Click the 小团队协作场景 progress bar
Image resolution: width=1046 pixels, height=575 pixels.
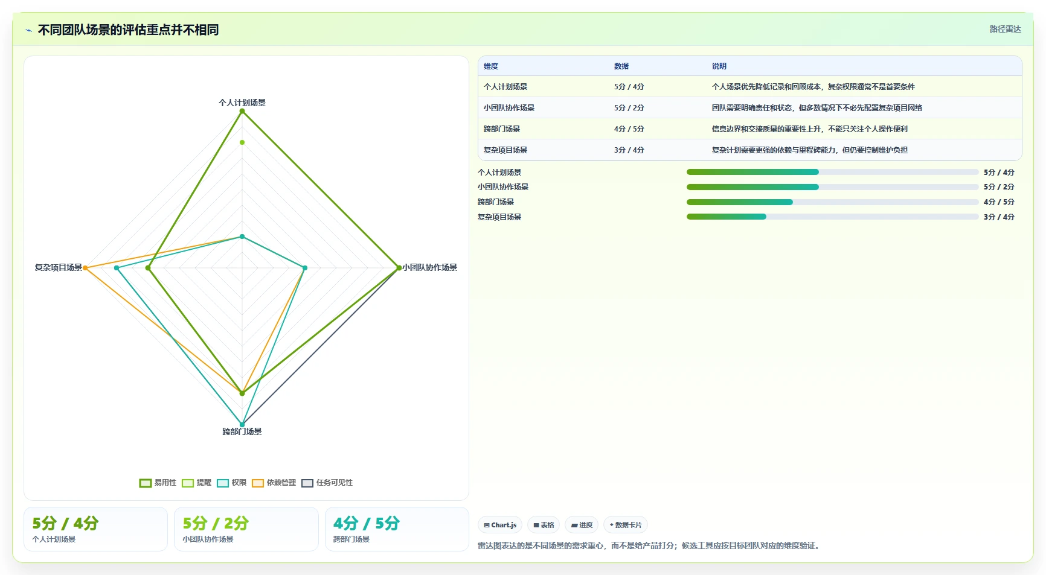click(832, 187)
